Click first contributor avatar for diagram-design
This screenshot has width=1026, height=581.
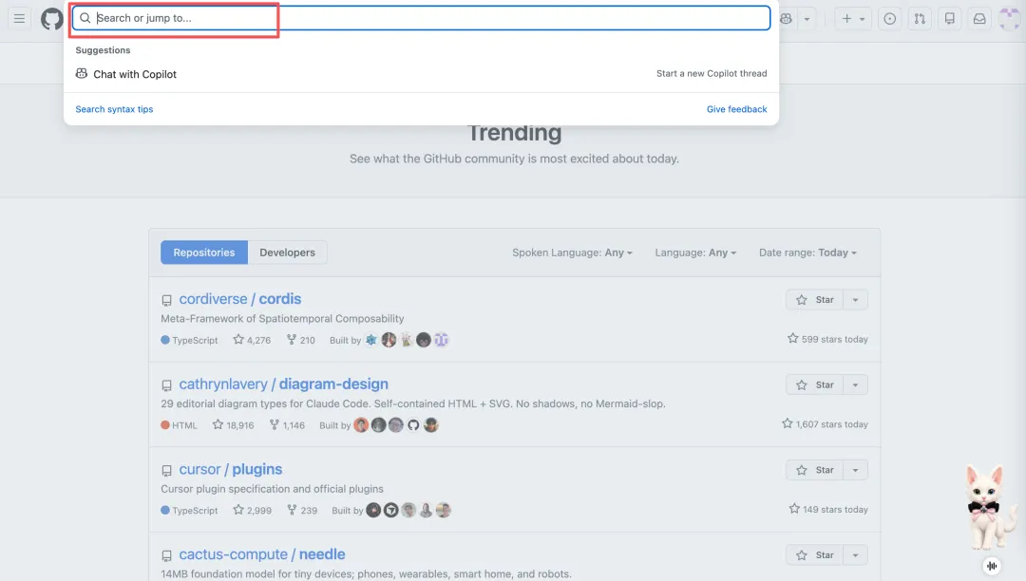point(361,424)
